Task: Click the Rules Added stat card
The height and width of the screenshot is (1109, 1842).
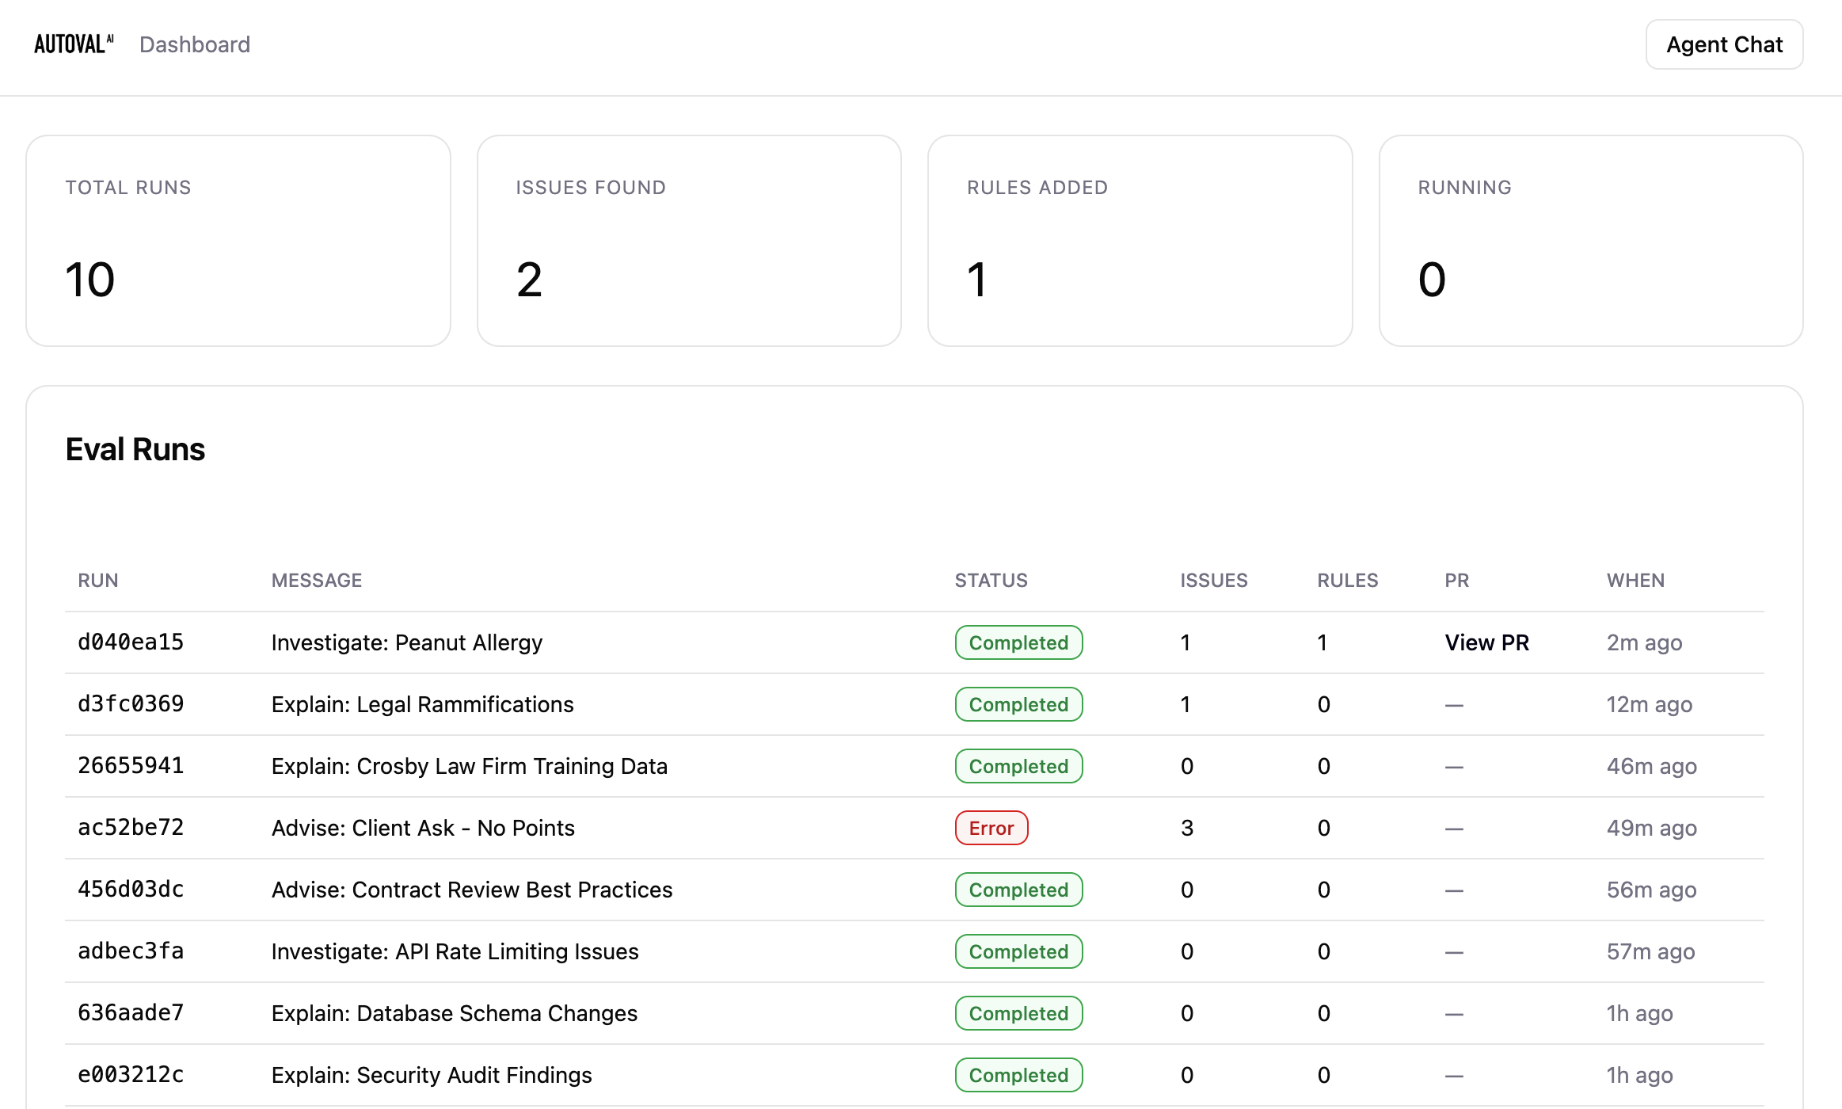Action: pyautogui.click(x=1140, y=241)
